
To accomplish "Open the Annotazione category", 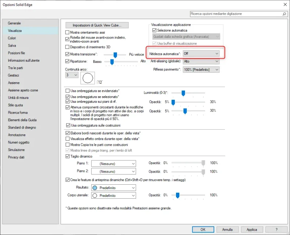I will click(31, 135).
